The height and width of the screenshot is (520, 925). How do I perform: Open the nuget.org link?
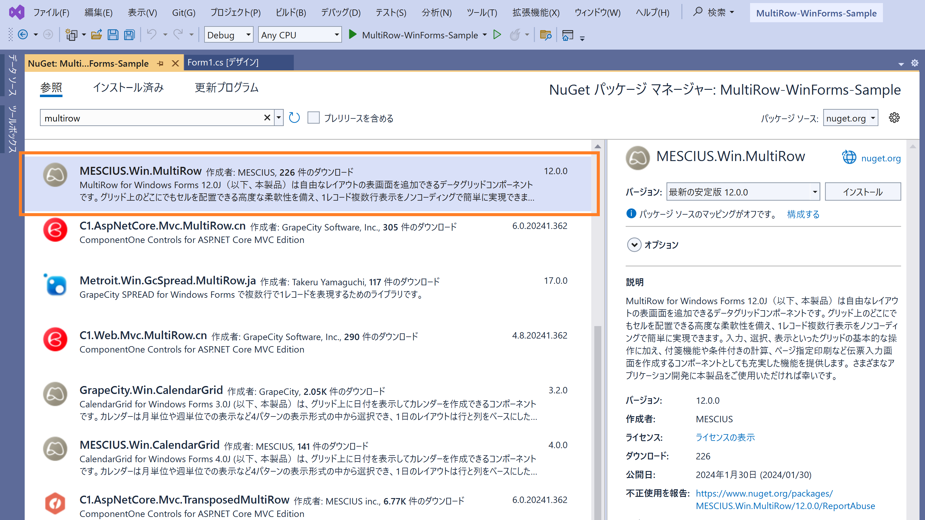coord(881,158)
